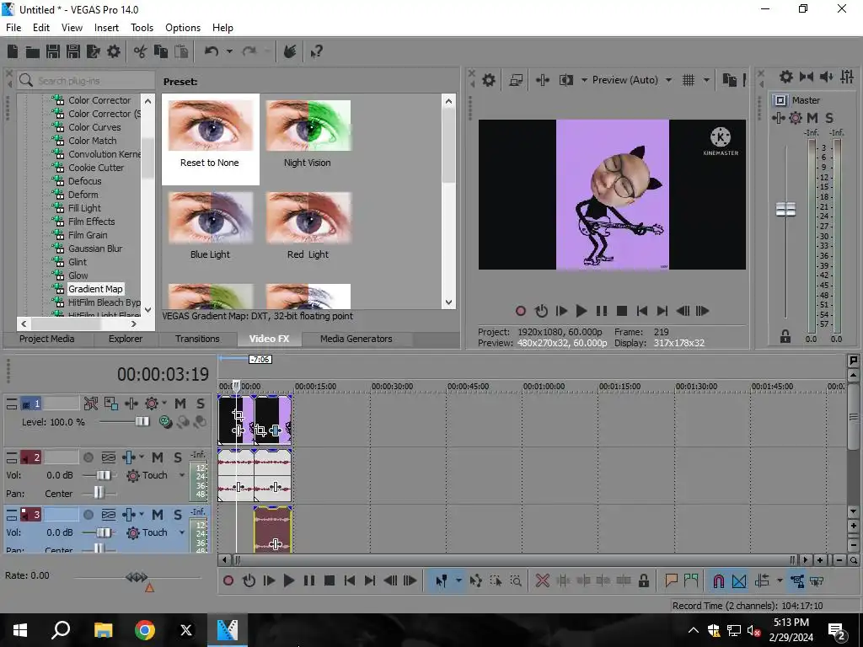Mute video track 1
Screen dimensions: 863x647
pos(180,404)
